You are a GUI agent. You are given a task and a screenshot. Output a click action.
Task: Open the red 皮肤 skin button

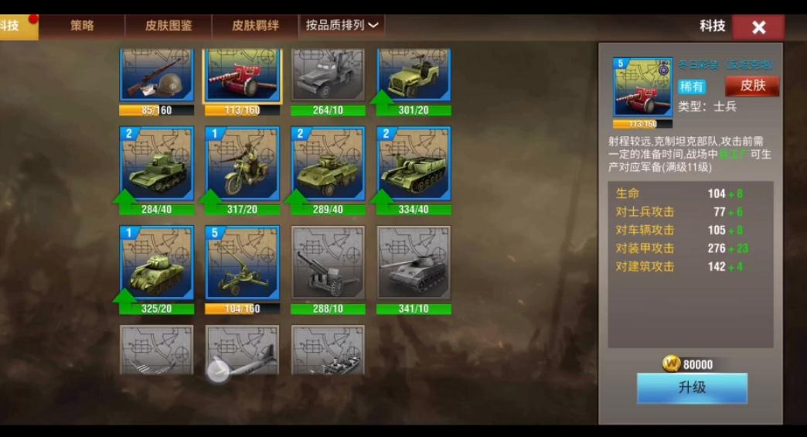point(752,86)
